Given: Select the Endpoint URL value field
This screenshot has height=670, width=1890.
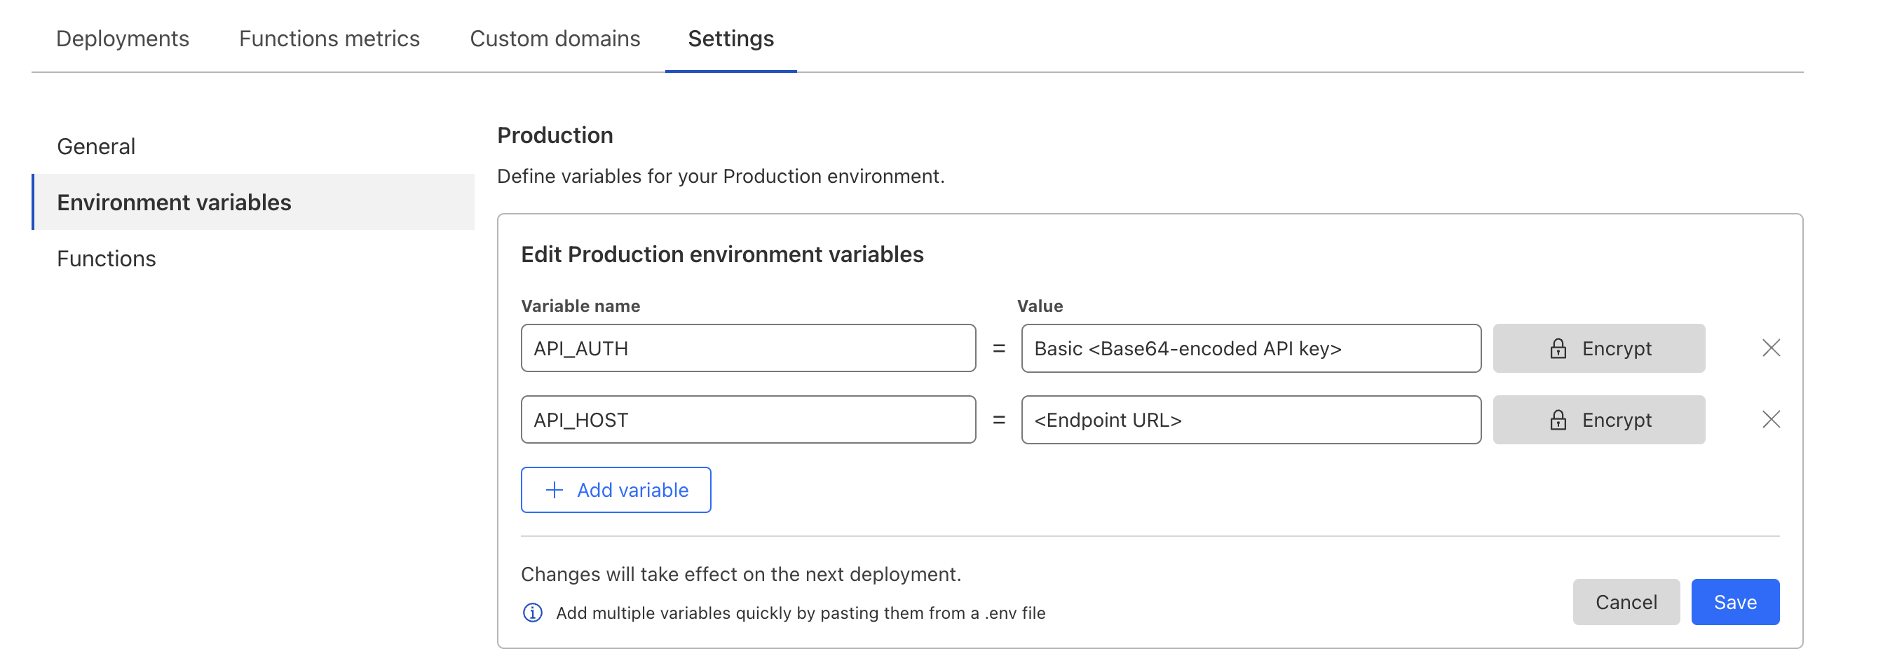Looking at the screenshot, I should (x=1250, y=420).
